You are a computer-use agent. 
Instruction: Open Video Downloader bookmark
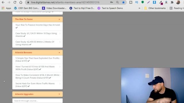tap(54, 8)
